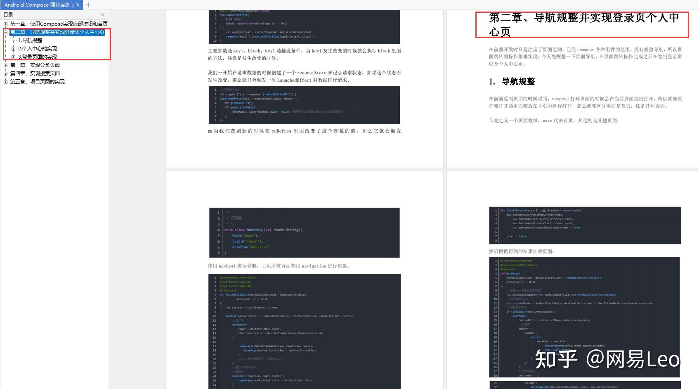Open a new tab with the plus button
Viewport: 699px width, 389px height.
click(88, 5)
